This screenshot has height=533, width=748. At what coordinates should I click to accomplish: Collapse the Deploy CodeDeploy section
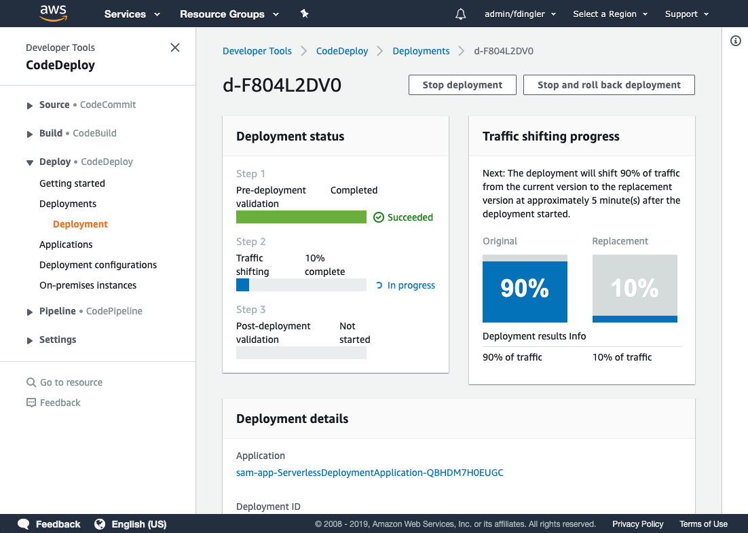[x=30, y=163]
